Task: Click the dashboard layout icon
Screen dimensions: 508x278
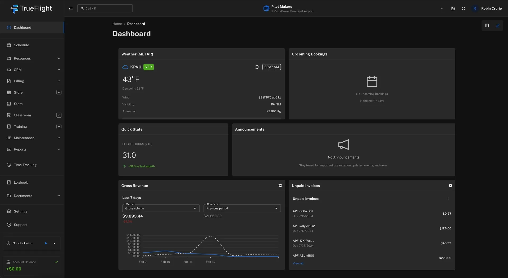Action: click(487, 26)
